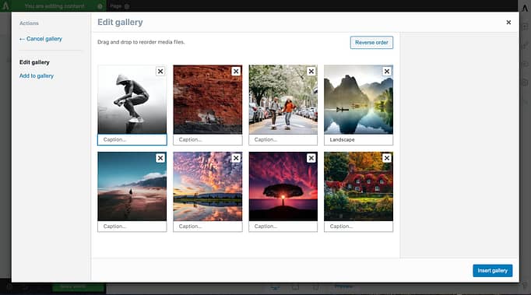Select the skateboarding couple thumbnail
The height and width of the screenshot is (295, 531).
283,100
